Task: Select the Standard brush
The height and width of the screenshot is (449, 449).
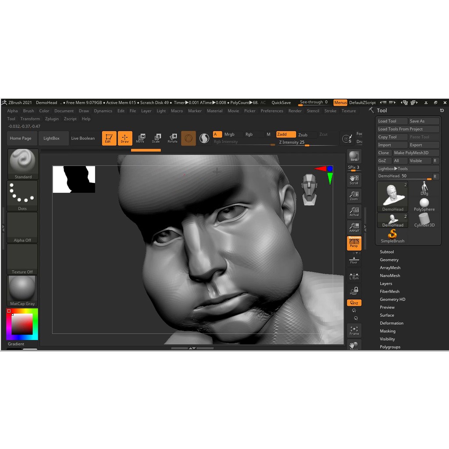Action: click(x=22, y=163)
